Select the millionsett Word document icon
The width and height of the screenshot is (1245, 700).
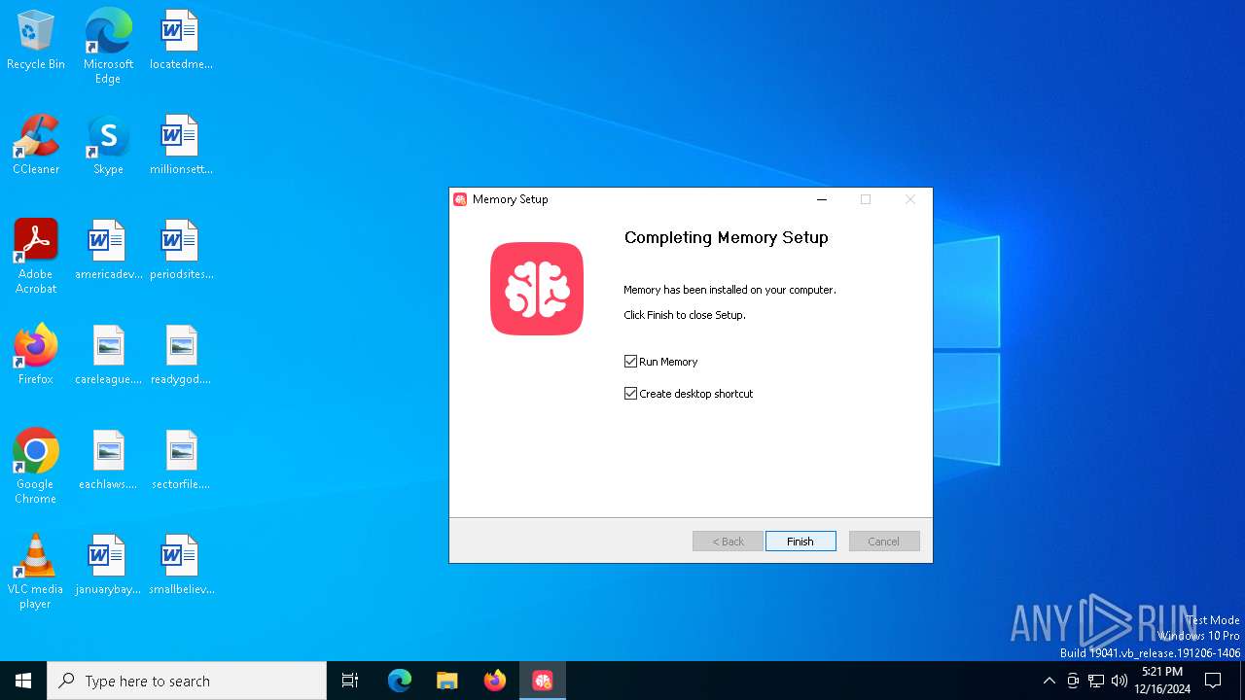(180, 145)
